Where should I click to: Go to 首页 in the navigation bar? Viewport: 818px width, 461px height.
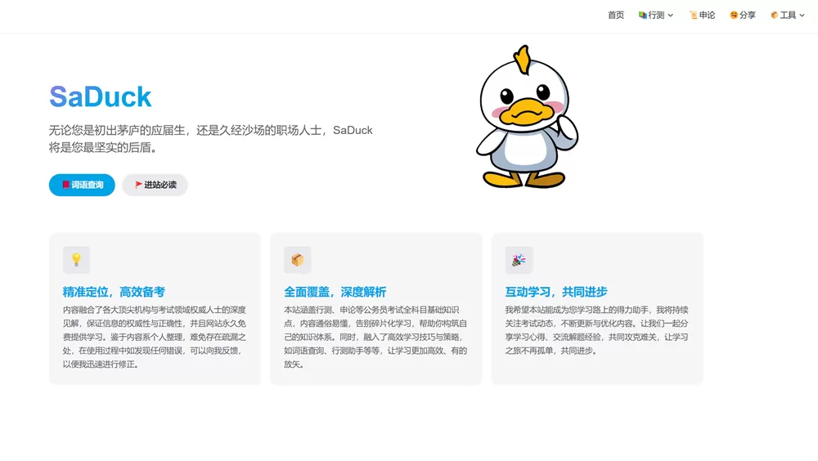(616, 16)
